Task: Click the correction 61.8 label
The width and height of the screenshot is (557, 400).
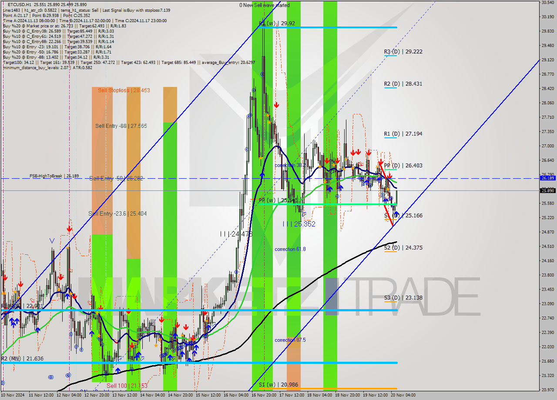Action: 290,249
